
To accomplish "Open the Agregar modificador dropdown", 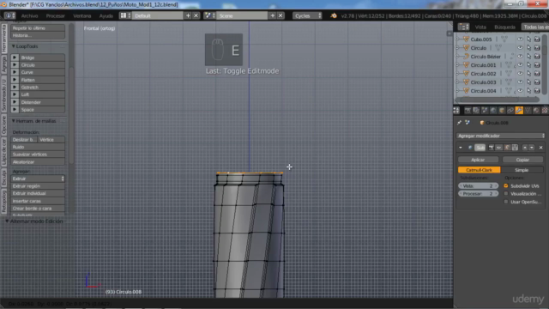I will [x=501, y=136].
